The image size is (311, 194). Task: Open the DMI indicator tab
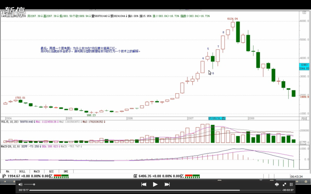[66, 172]
